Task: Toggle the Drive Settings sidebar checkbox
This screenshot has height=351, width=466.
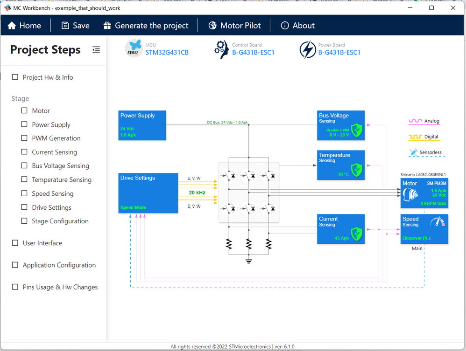Action: click(x=24, y=207)
